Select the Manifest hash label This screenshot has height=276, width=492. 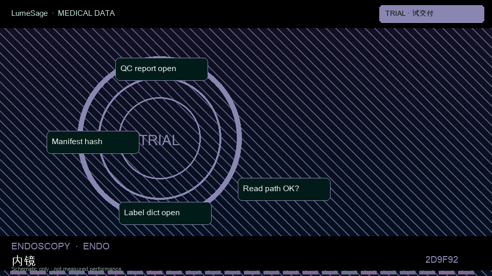(93, 143)
